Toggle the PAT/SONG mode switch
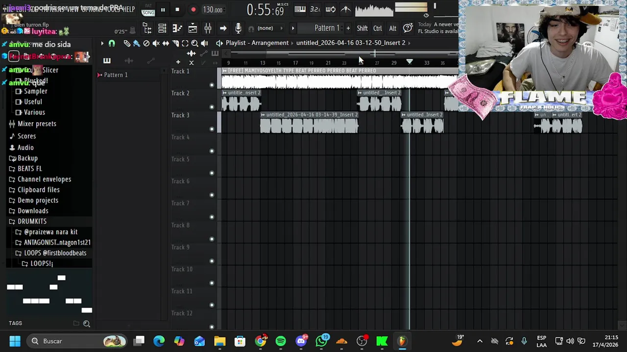 pos(148,10)
